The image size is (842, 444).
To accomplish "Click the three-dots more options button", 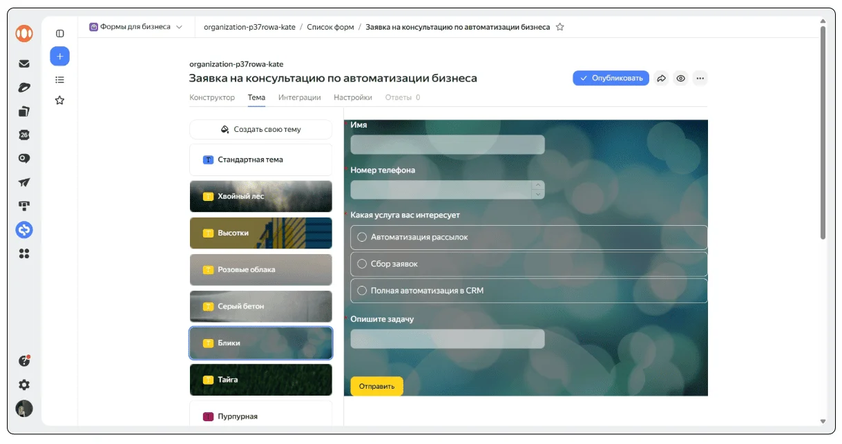I will click(x=700, y=78).
